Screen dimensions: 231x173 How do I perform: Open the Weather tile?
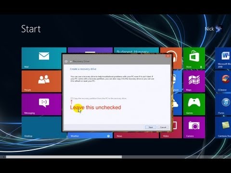pyautogui.click(x=90, y=136)
